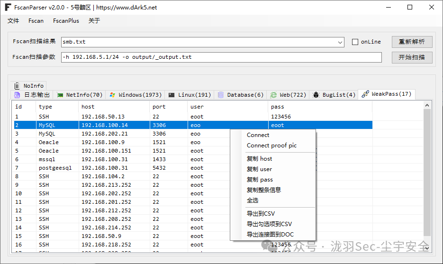Expand the Fscan scan result dropdown
Screen dimensions: 443x264
[x=340, y=42]
